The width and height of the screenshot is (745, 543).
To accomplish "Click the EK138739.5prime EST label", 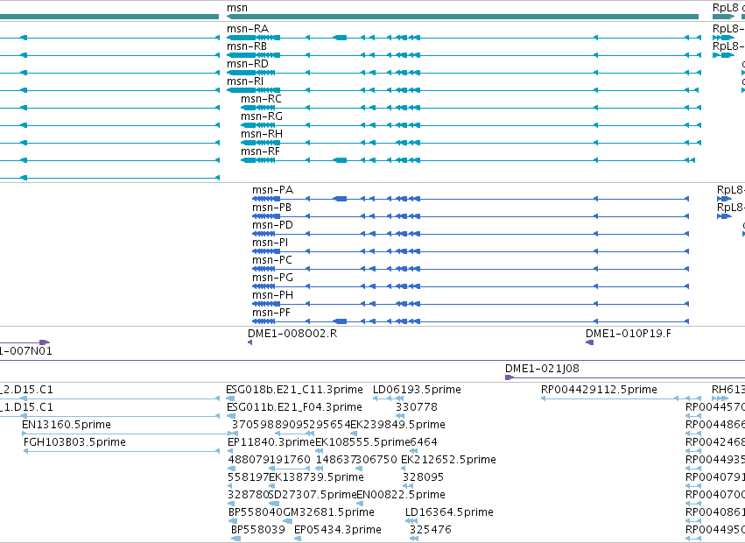I will pyautogui.click(x=316, y=477).
